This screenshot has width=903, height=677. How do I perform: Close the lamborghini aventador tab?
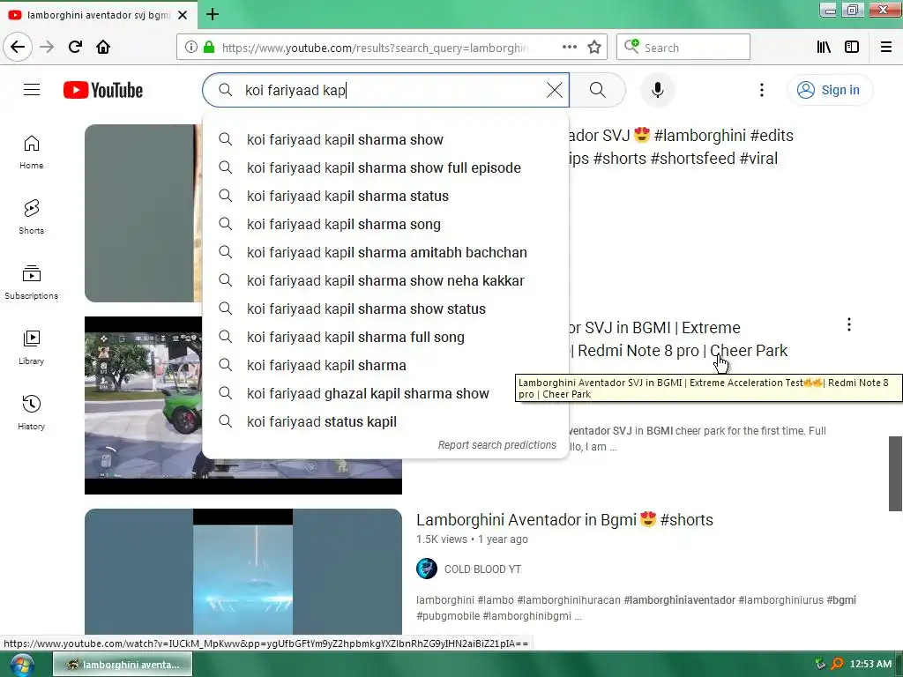[183, 15]
